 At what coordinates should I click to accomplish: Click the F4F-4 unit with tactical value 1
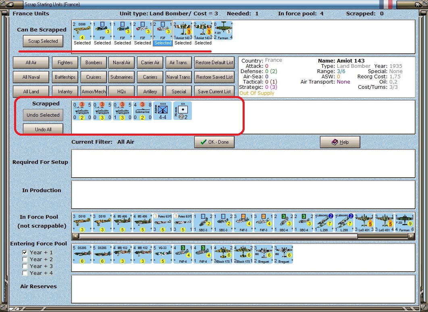(x=203, y=254)
